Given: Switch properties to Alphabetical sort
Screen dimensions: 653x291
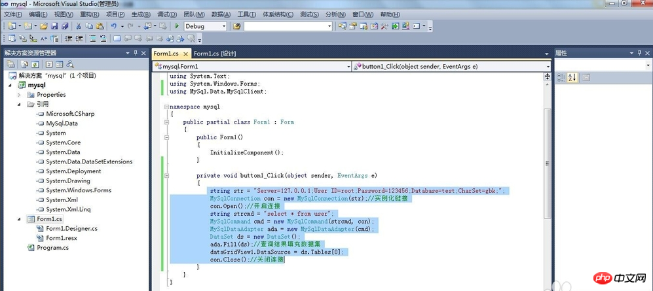Looking at the screenshot, I should click(572, 77).
